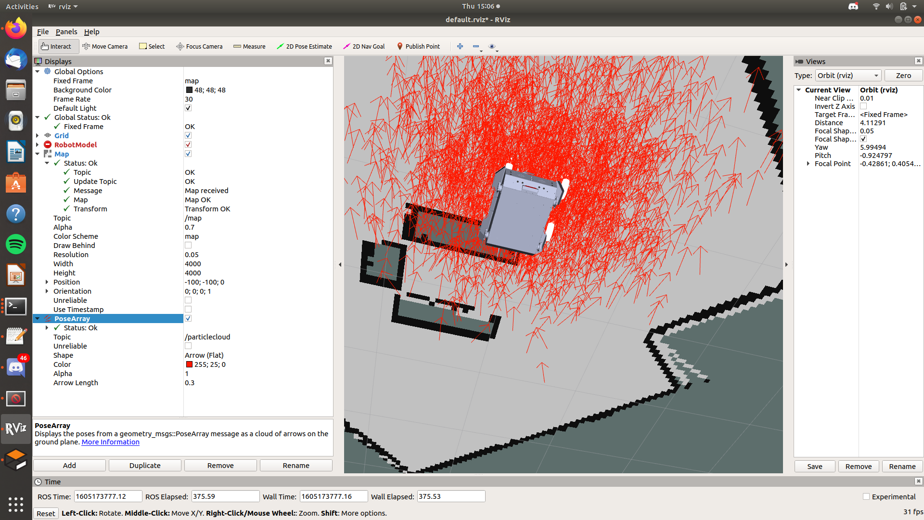The image size is (924, 520).
Task: Expand the RobotModel display entry
Action: pyautogui.click(x=38, y=144)
